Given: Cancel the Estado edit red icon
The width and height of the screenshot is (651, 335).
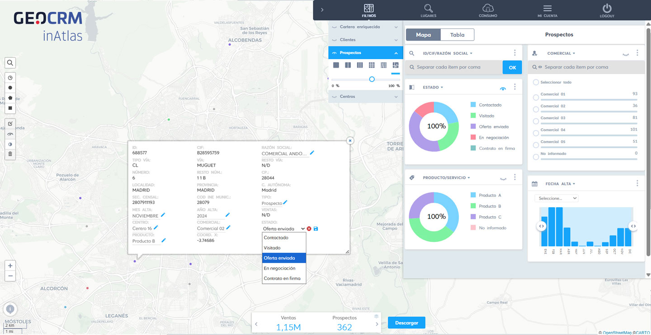Looking at the screenshot, I should [x=309, y=229].
